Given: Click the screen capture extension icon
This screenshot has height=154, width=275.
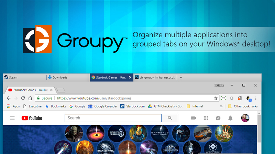Looking at the screenshot, I should (223, 98).
